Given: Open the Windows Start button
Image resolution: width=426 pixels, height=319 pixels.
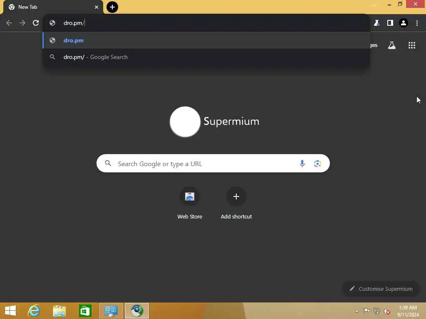Looking at the screenshot, I should click(10, 311).
